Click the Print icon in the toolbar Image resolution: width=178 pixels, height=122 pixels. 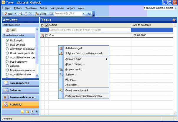[20, 14]
